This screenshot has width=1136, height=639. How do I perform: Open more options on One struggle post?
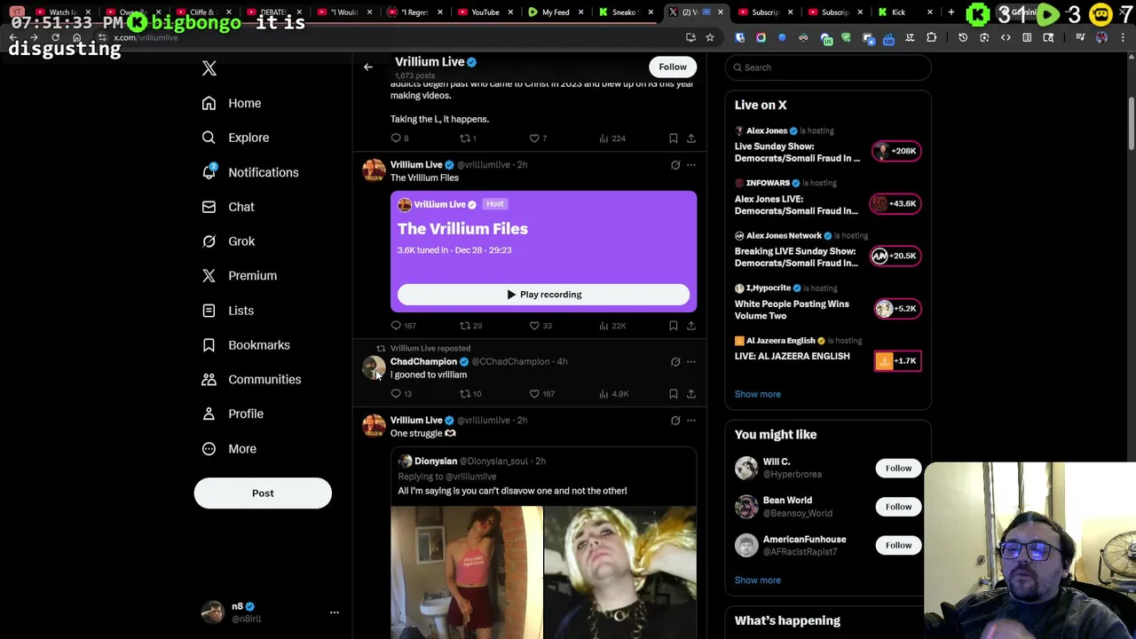(691, 421)
